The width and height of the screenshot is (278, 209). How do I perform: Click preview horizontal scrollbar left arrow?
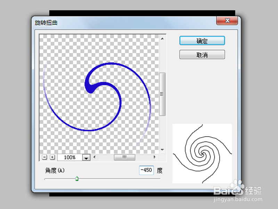point(95,157)
